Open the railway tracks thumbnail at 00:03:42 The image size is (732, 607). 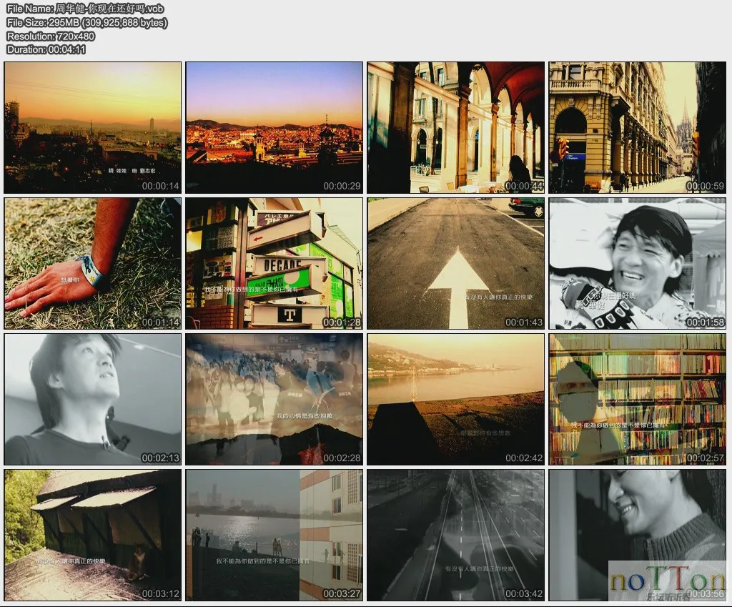point(456,535)
